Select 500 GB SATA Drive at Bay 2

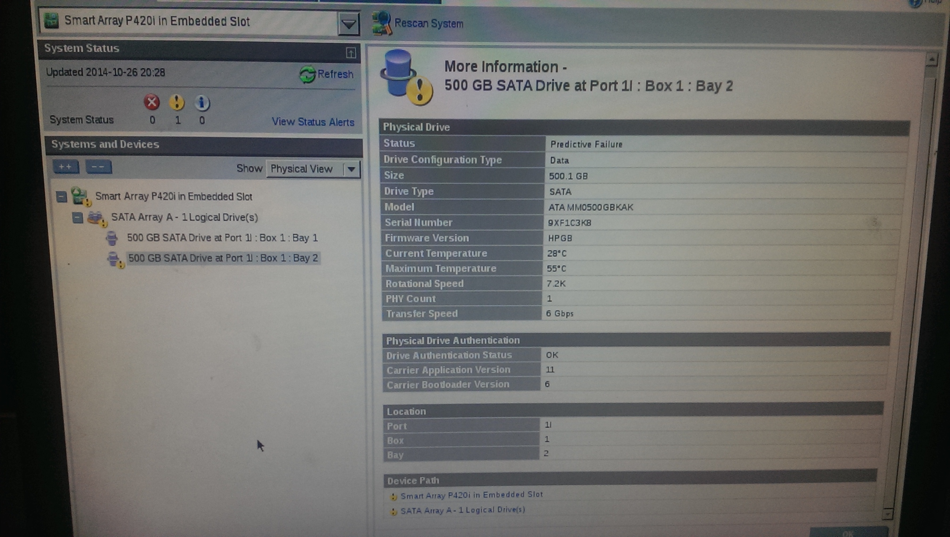click(x=223, y=258)
